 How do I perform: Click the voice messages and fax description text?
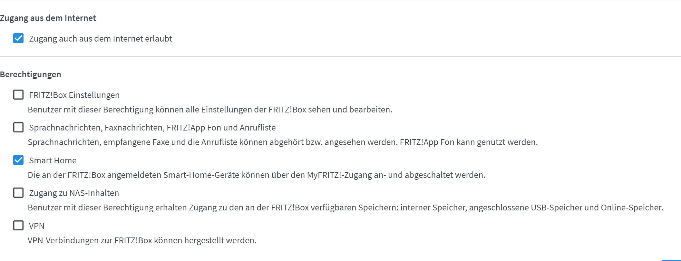[283, 142]
